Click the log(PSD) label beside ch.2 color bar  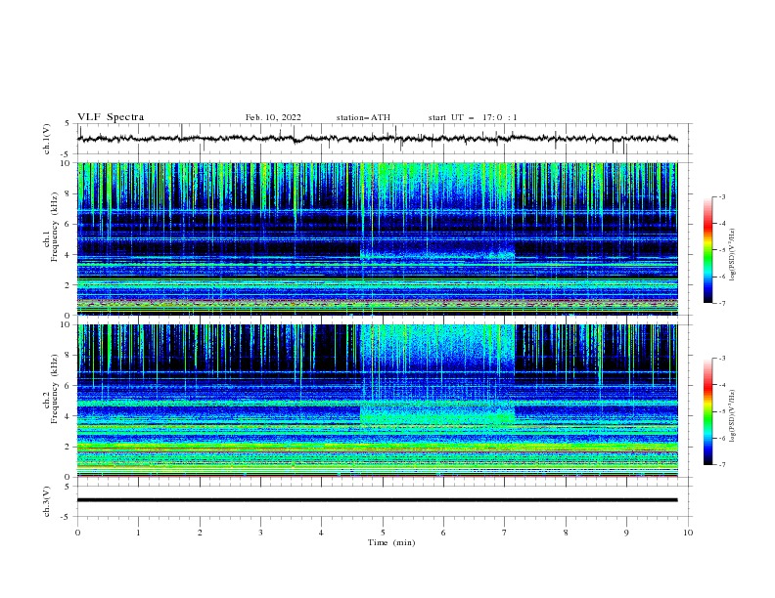[733, 416]
